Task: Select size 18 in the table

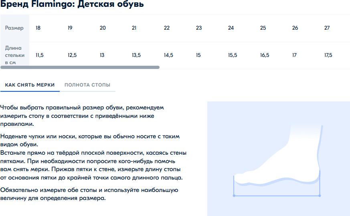Action: click(x=38, y=28)
